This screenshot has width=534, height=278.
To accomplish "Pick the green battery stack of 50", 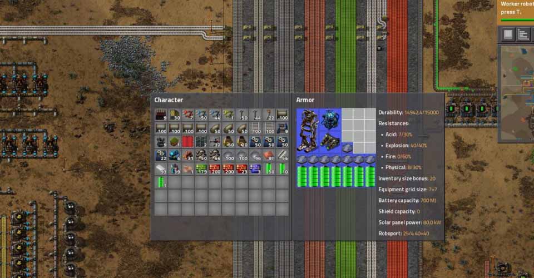I will point(269,169).
